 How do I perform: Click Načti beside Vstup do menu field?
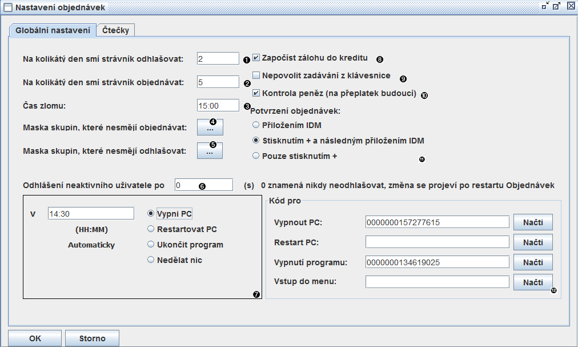[x=532, y=282]
